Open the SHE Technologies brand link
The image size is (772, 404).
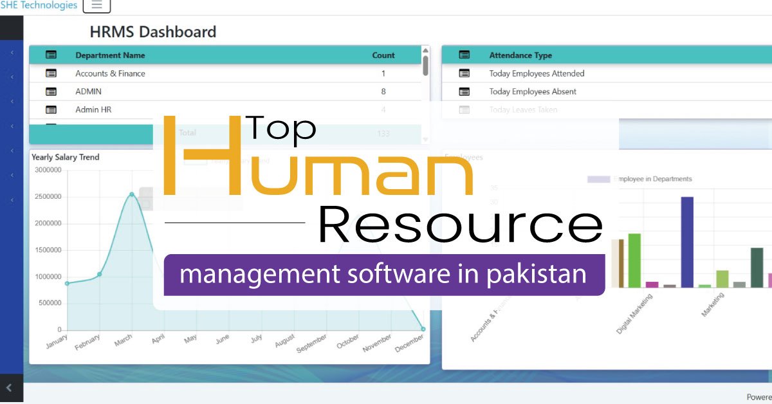(x=39, y=5)
